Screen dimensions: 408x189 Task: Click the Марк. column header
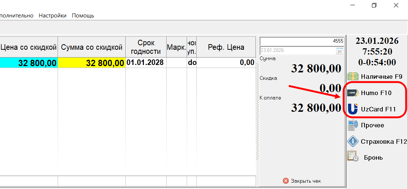tap(177, 47)
